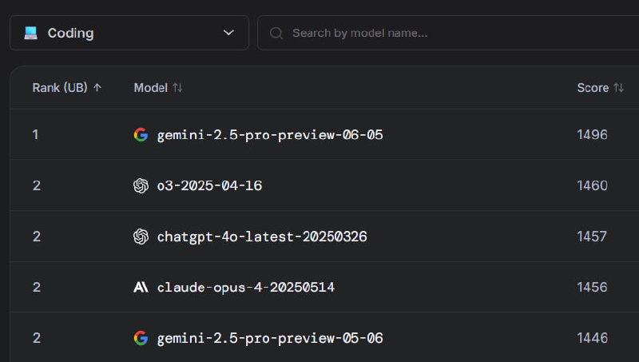Click OpenAI logo for o3-2025-04-16

click(141, 185)
